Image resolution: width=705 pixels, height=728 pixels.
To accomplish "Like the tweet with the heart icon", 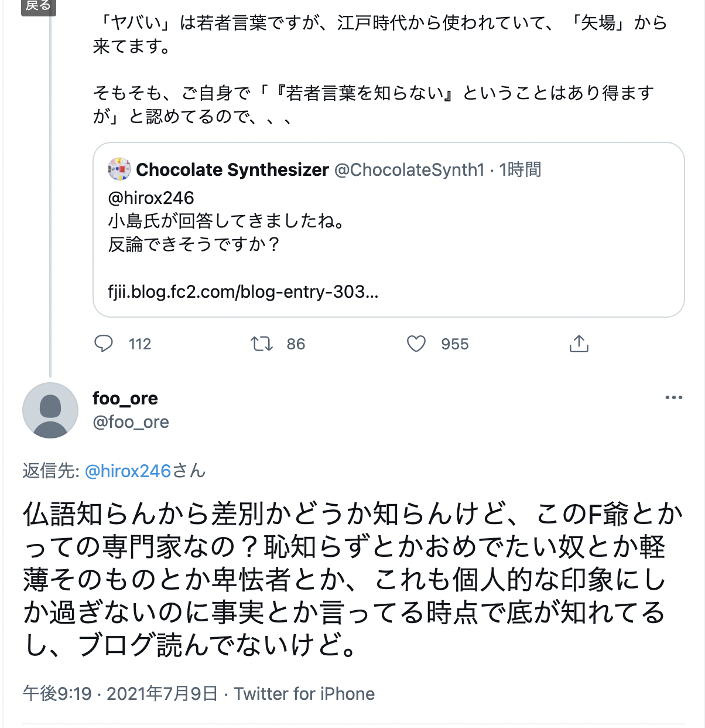I will point(416,343).
